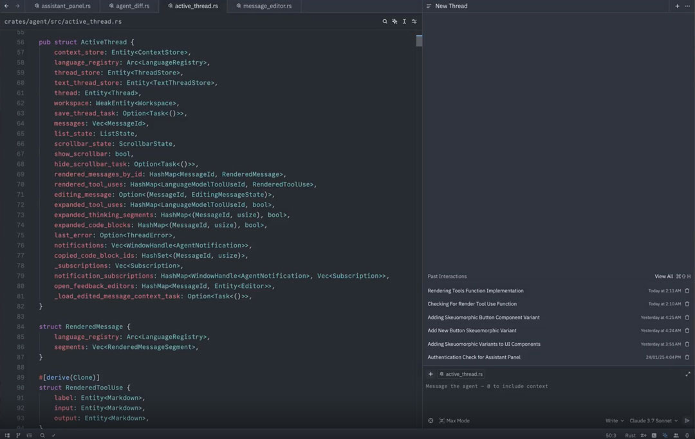Open 'Authentication Check for Assistant Panel' thread

point(474,357)
